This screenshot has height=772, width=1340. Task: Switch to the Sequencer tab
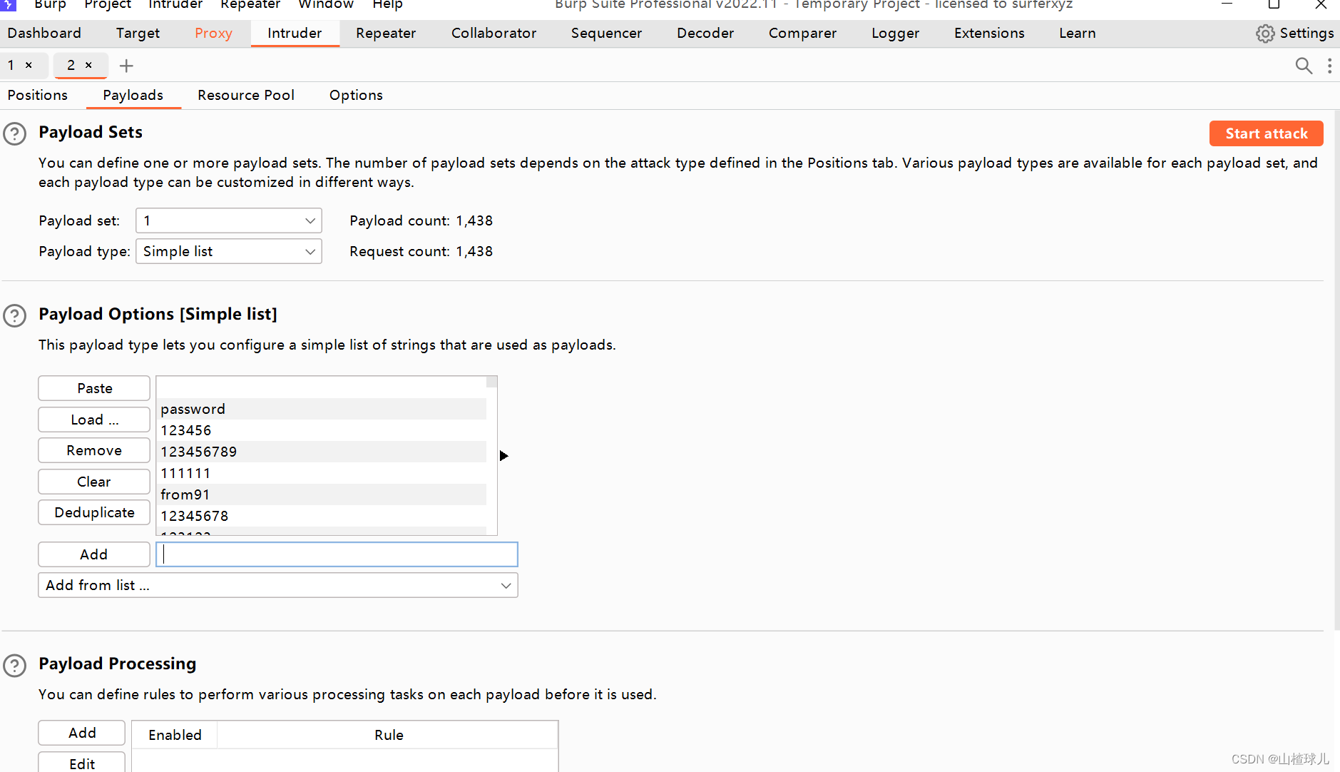tap(606, 33)
